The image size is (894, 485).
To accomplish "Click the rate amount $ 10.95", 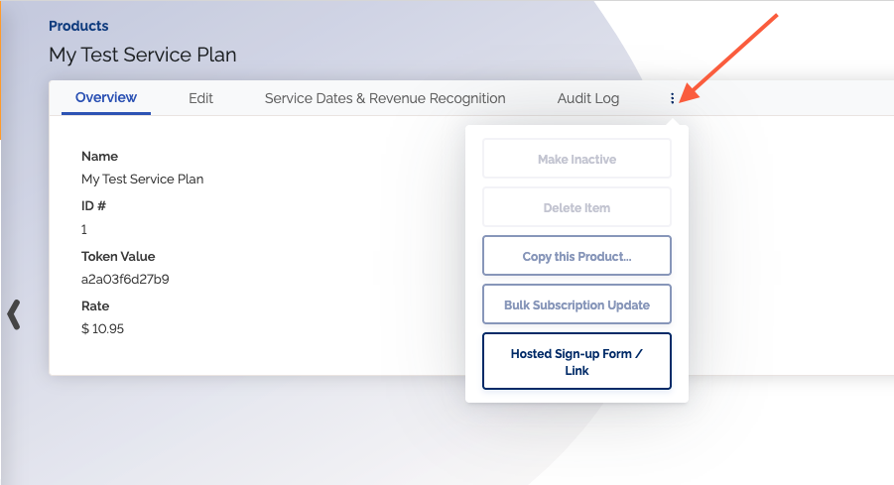I will (103, 328).
